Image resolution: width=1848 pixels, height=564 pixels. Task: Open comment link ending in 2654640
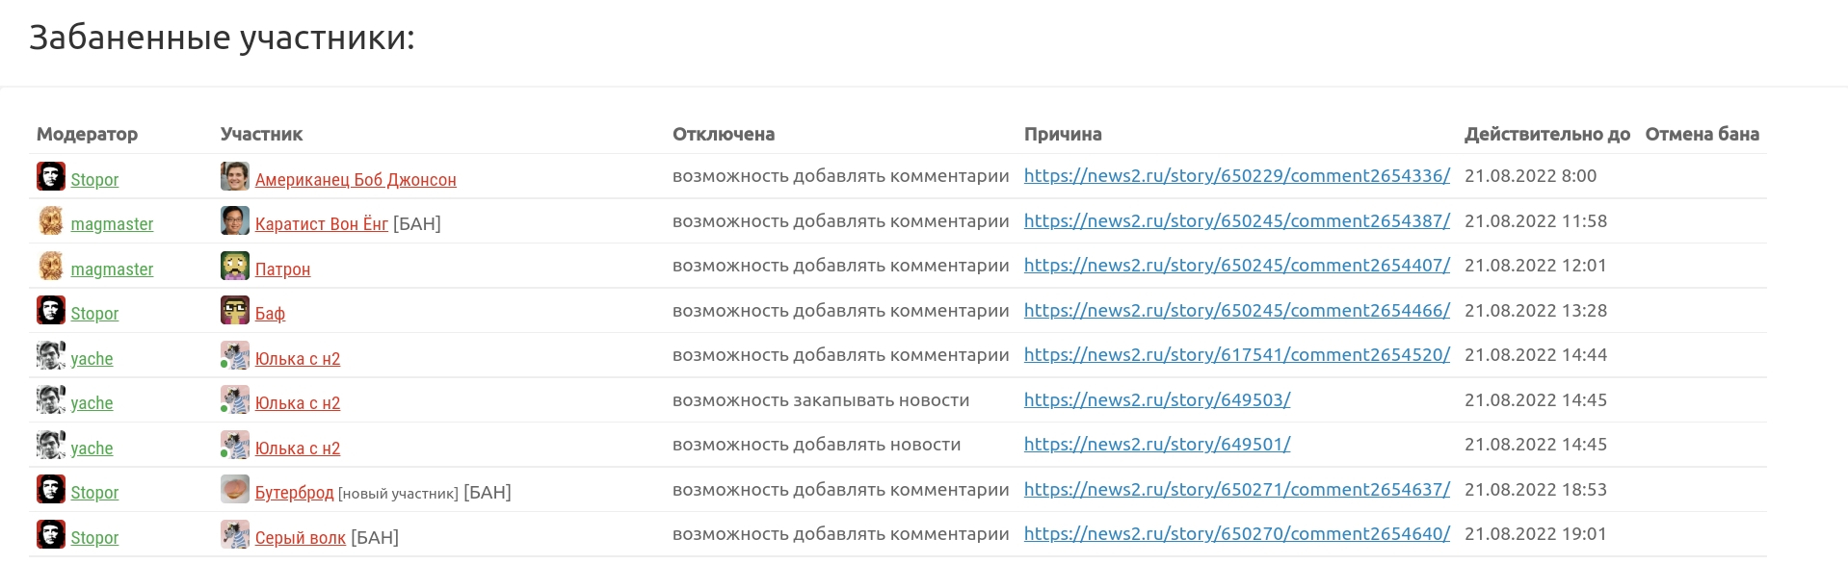tap(1237, 534)
